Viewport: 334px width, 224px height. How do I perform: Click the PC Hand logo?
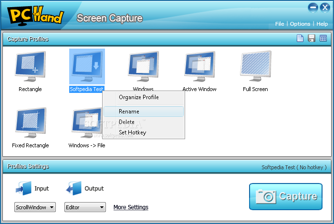pyautogui.click(x=35, y=15)
